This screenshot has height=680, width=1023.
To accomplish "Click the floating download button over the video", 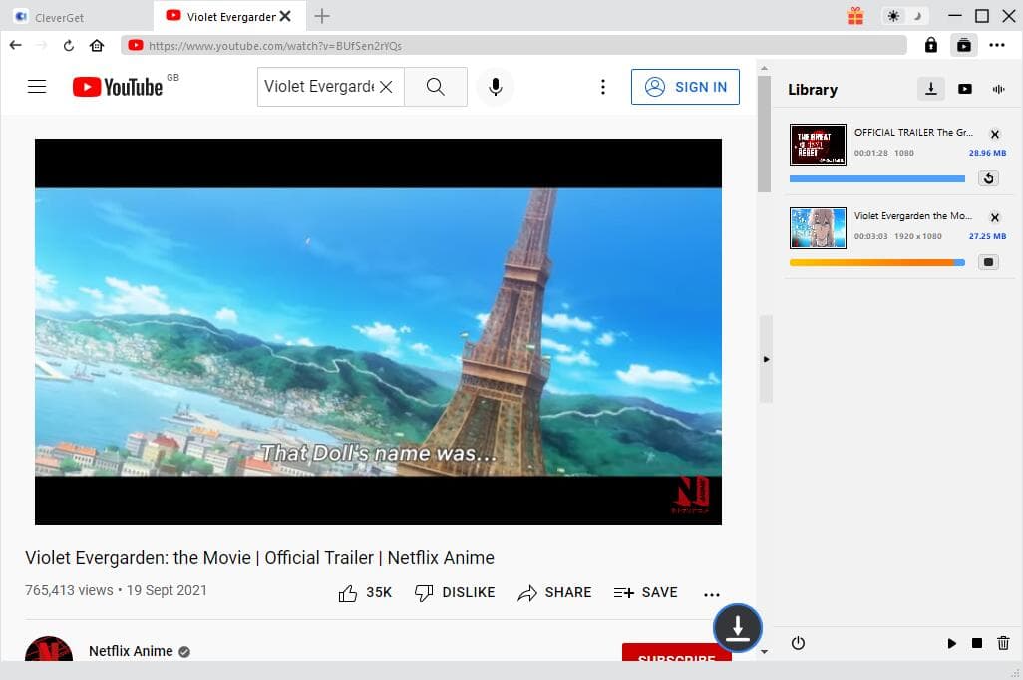I will point(737,628).
